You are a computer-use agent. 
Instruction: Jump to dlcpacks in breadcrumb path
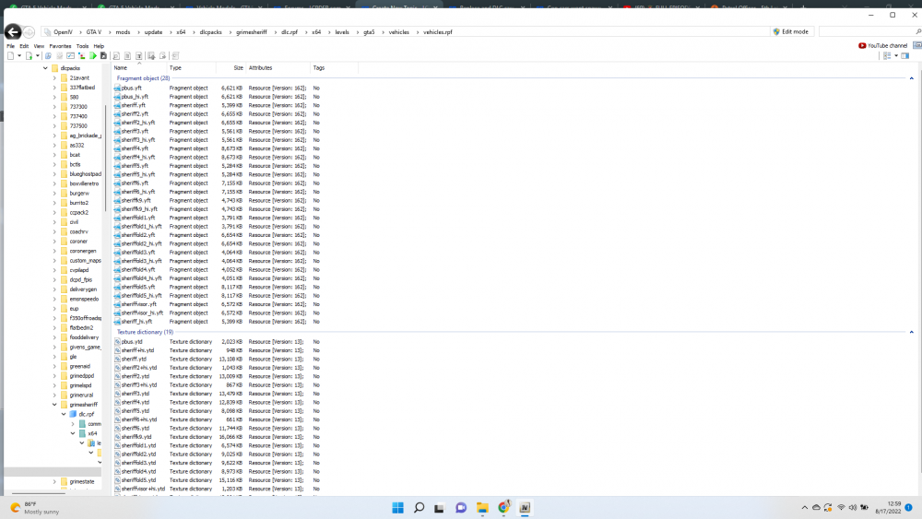coord(210,32)
